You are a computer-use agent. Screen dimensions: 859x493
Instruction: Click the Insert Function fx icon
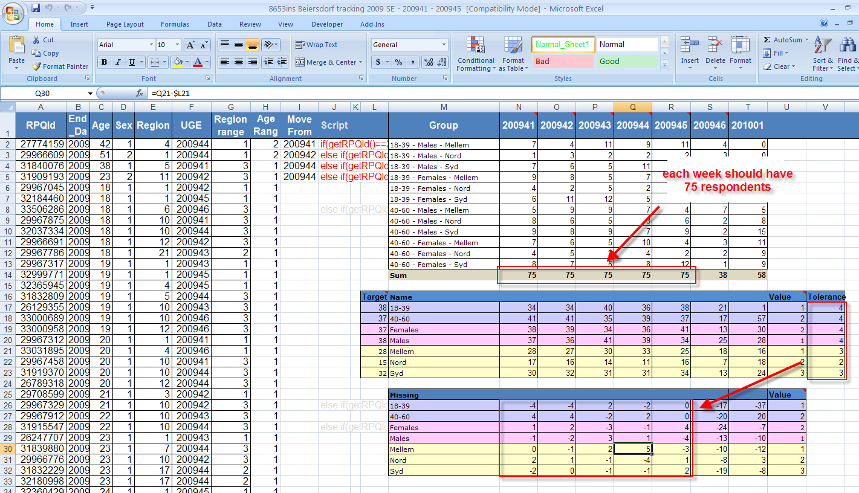140,94
